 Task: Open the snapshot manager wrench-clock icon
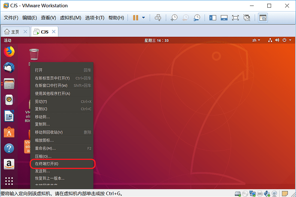pyautogui.click(x=197, y=18)
